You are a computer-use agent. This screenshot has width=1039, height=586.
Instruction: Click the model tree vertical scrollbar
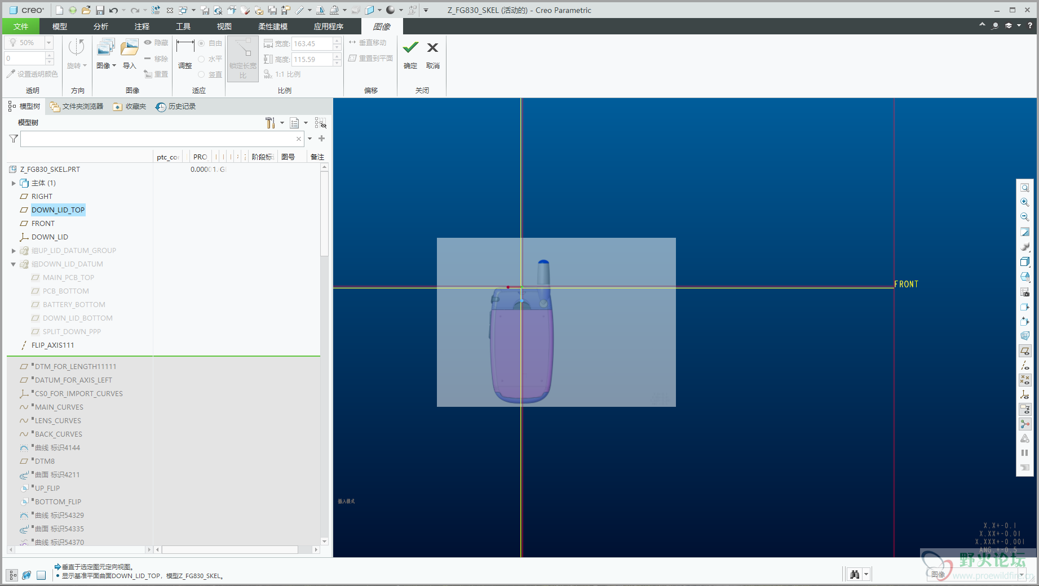click(x=324, y=214)
